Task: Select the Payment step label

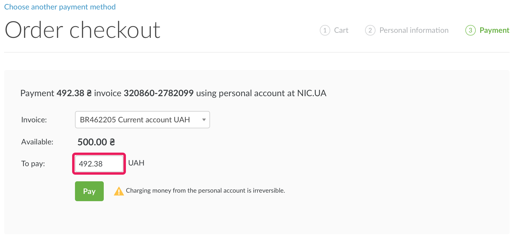Action: (494, 30)
